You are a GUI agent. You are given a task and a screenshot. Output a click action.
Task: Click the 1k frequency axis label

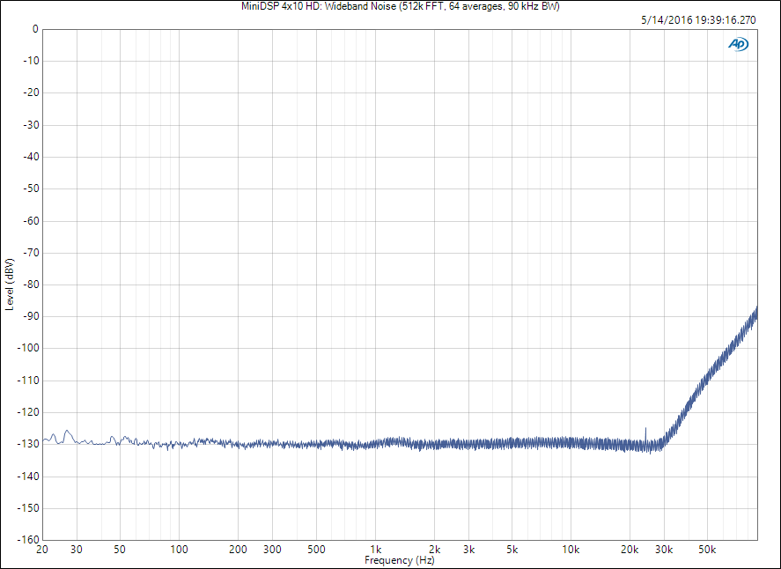pos(376,550)
